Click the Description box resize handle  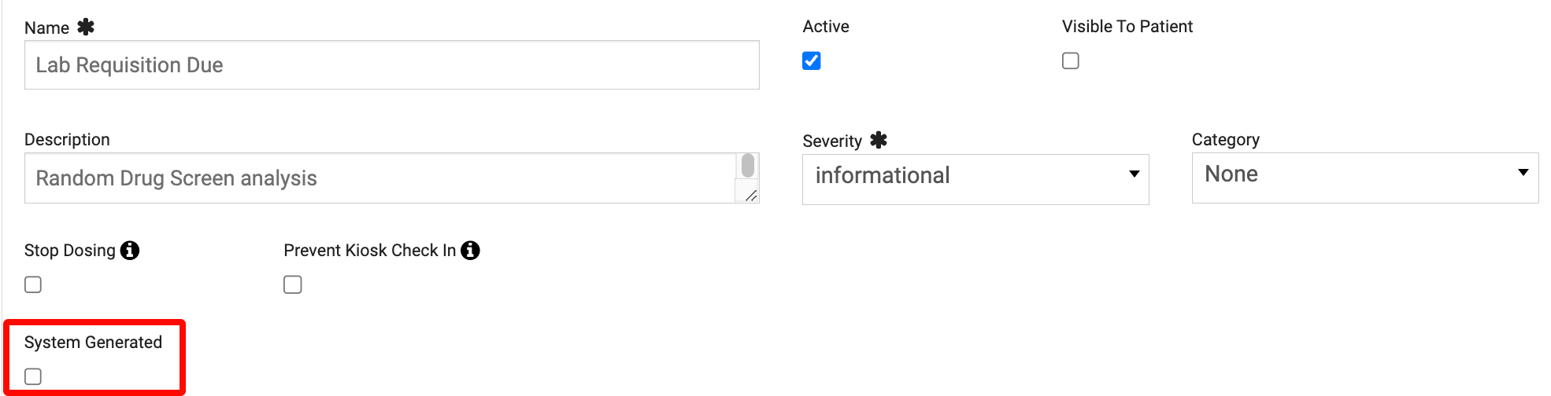pyautogui.click(x=750, y=196)
